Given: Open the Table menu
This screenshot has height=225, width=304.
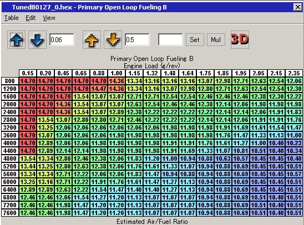Looking at the screenshot, I should click(x=12, y=18).
